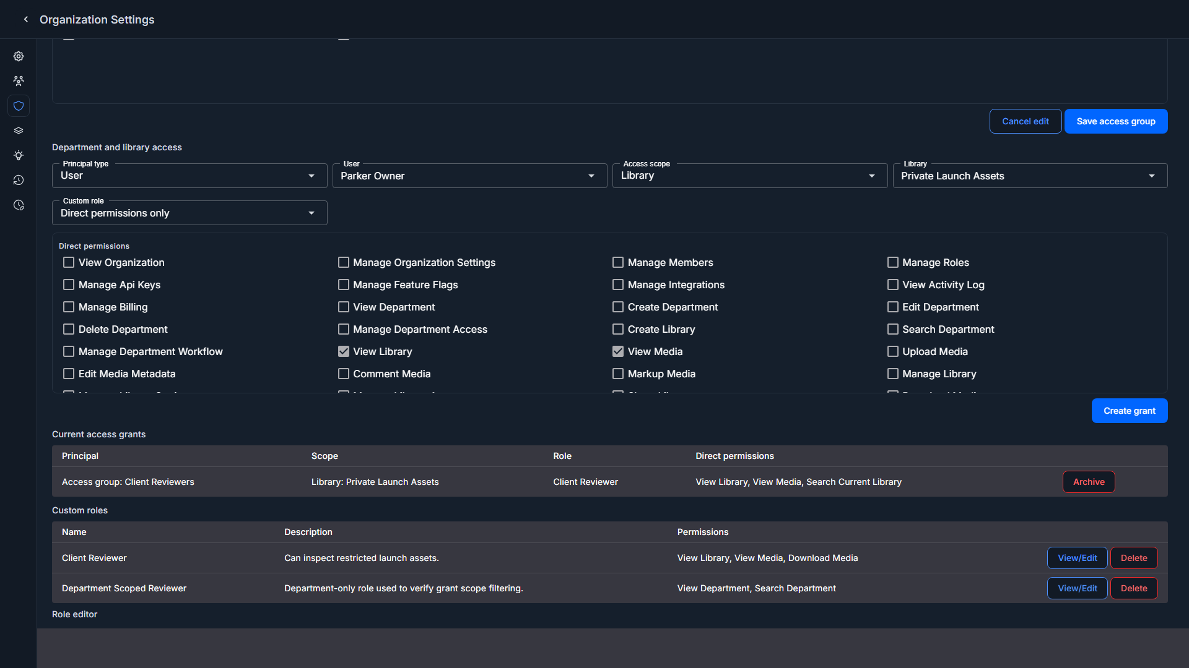
Task: Check Manage Department Access permission
Action: [344, 329]
